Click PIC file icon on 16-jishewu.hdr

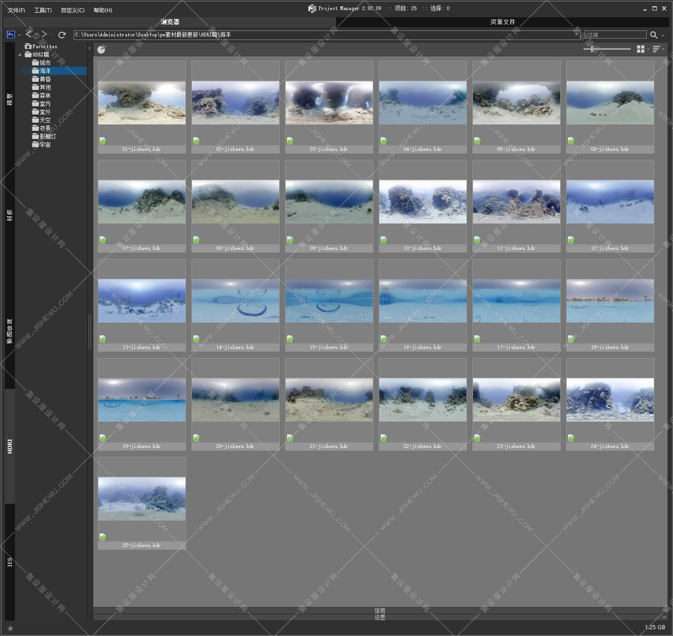coord(384,339)
